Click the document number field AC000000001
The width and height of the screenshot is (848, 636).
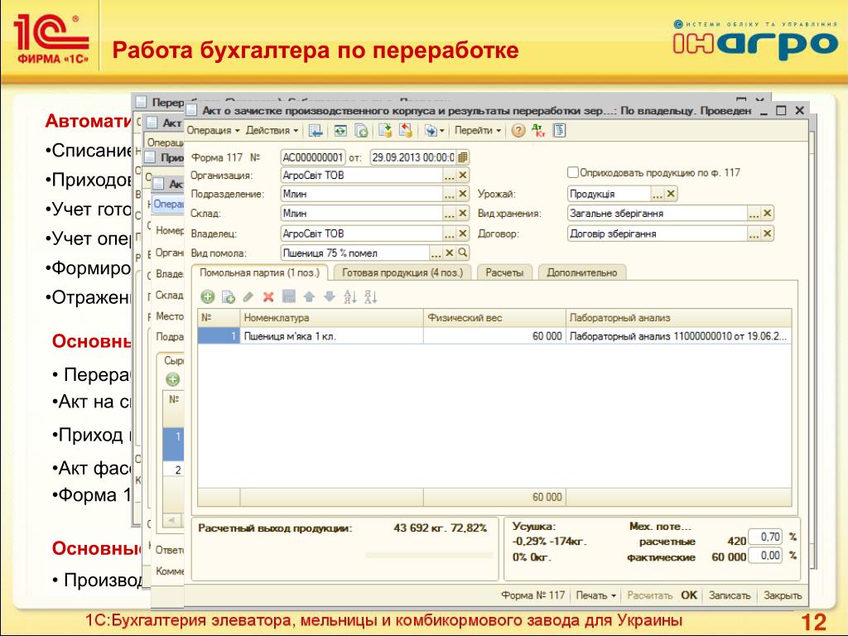(x=312, y=157)
